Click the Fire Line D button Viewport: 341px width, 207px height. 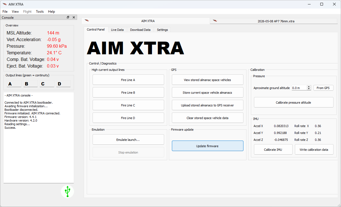click(x=128, y=118)
